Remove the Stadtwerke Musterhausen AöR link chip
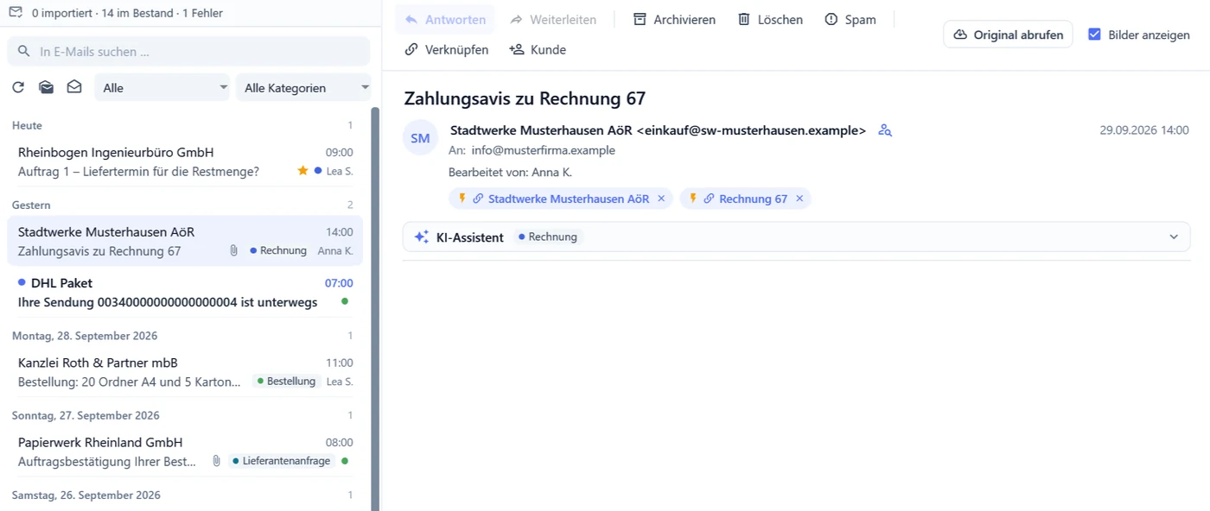Screen dimensions: 1210x511 pyautogui.click(x=661, y=199)
